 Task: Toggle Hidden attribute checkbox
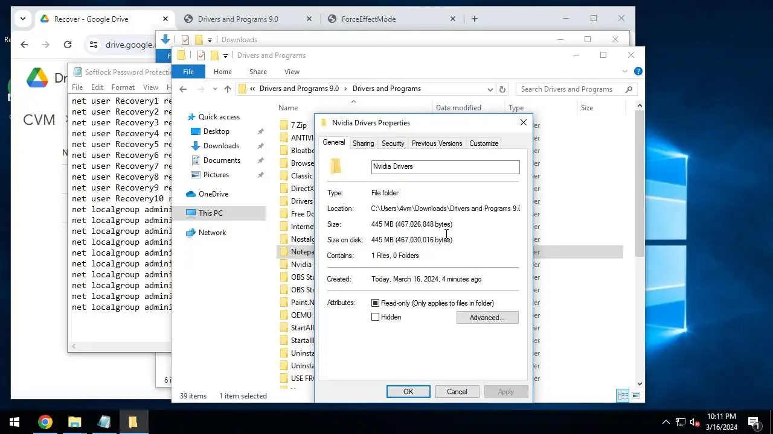(x=375, y=317)
